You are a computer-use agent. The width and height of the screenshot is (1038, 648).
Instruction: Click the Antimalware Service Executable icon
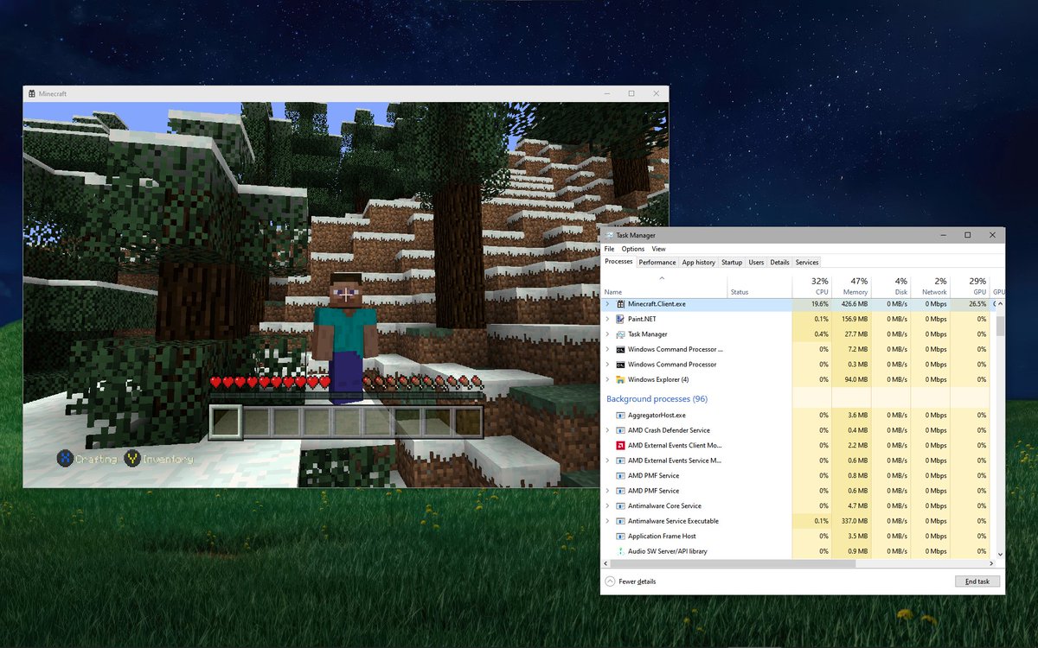tap(621, 521)
